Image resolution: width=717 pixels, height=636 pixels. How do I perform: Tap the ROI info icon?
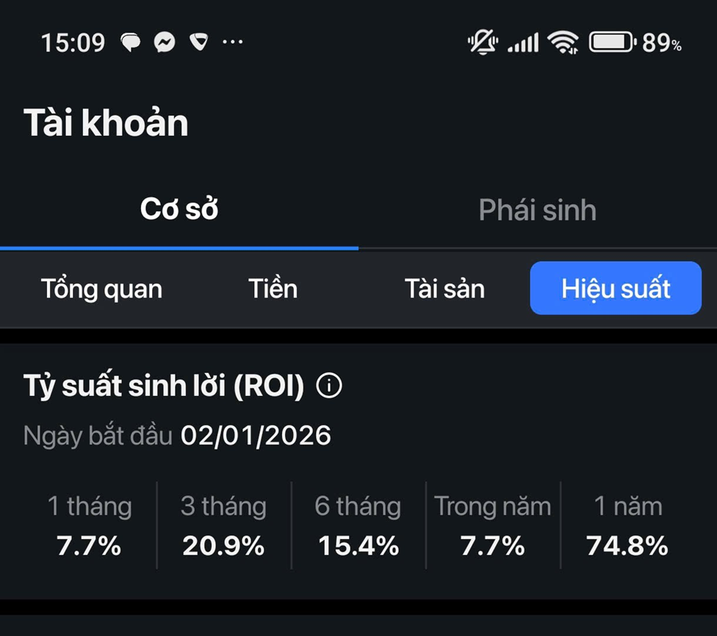pos(328,386)
